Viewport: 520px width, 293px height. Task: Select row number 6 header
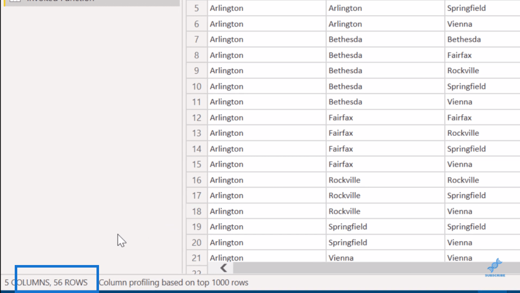click(197, 24)
